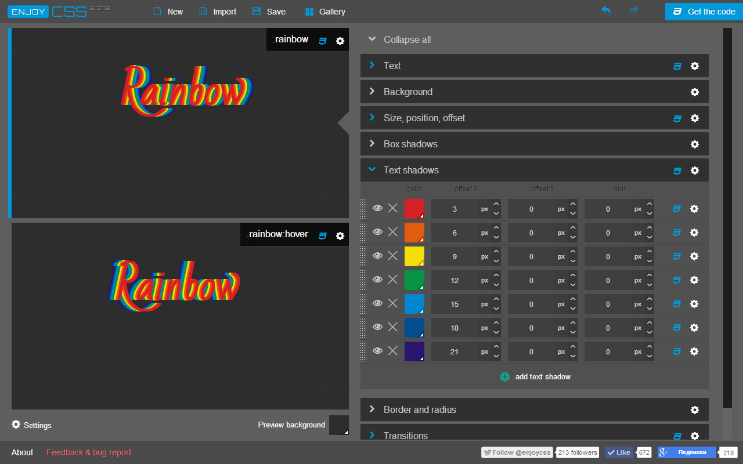Click the Google+ Подписки button
The image size is (743, 464).
point(687,452)
